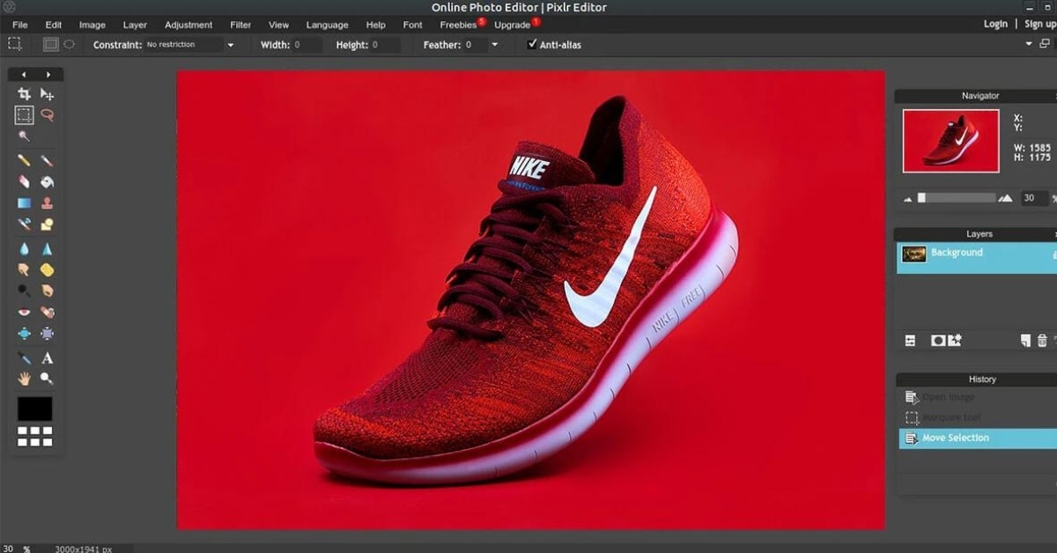Toggle the Anti-alias checkbox
The width and height of the screenshot is (1057, 553).
click(532, 44)
